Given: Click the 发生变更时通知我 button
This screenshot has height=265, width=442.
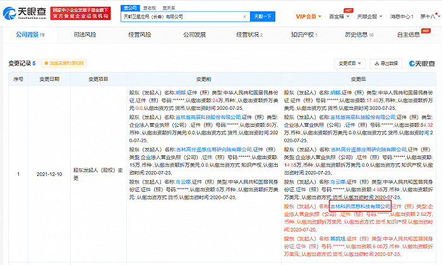Looking at the screenshot, I should click(64, 63).
